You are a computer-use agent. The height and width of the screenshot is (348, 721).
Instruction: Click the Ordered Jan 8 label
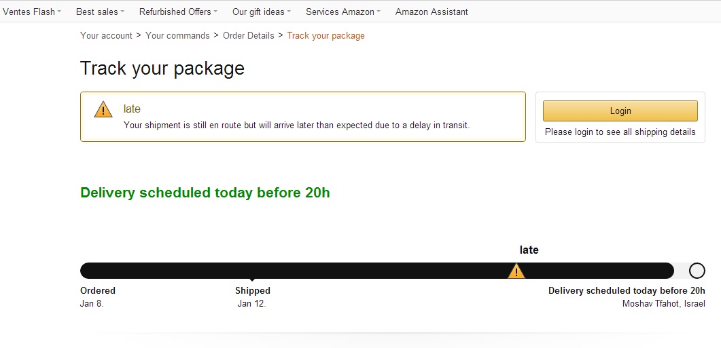pos(98,296)
